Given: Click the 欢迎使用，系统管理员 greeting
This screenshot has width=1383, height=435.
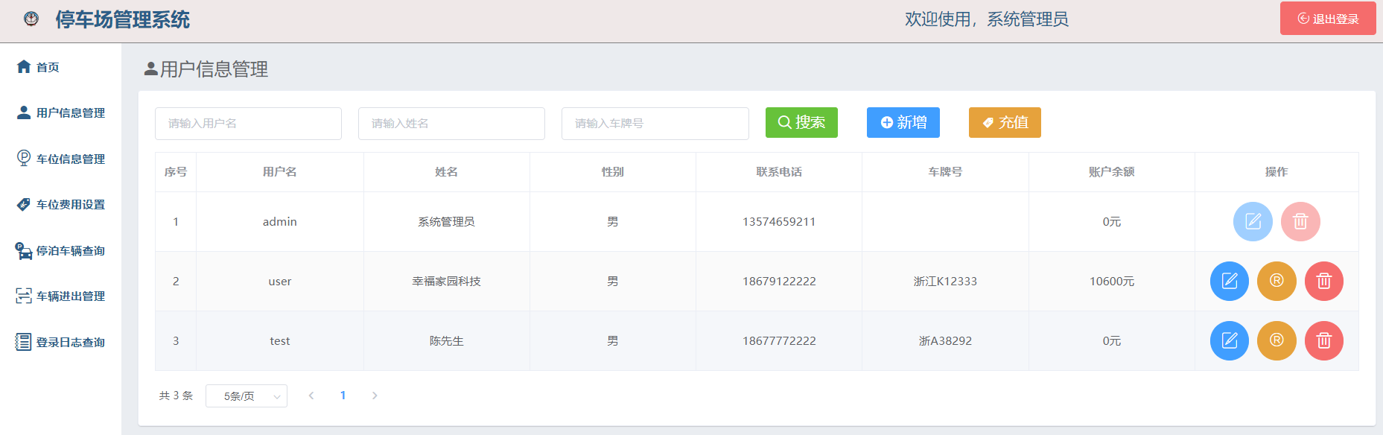Looking at the screenshot, I should [x=987, y=19].
